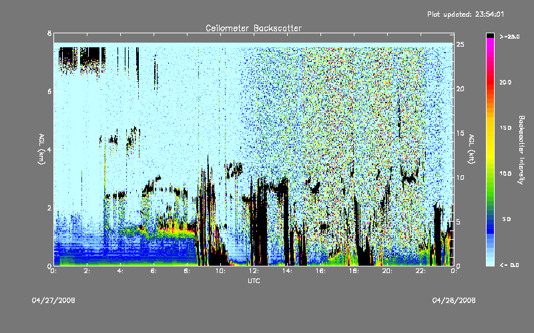This screenshot has height=333, width=534.
Task: Click the "8" km tick on the left axis
Action: click(x=49, y=33)
